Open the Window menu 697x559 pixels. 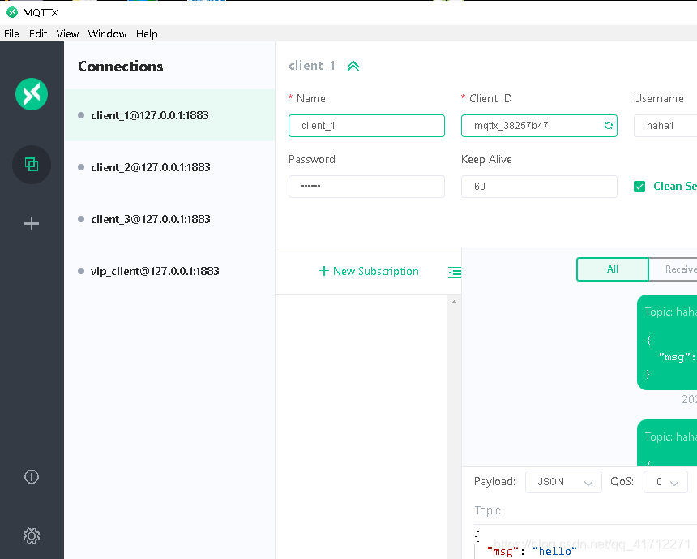107,34
